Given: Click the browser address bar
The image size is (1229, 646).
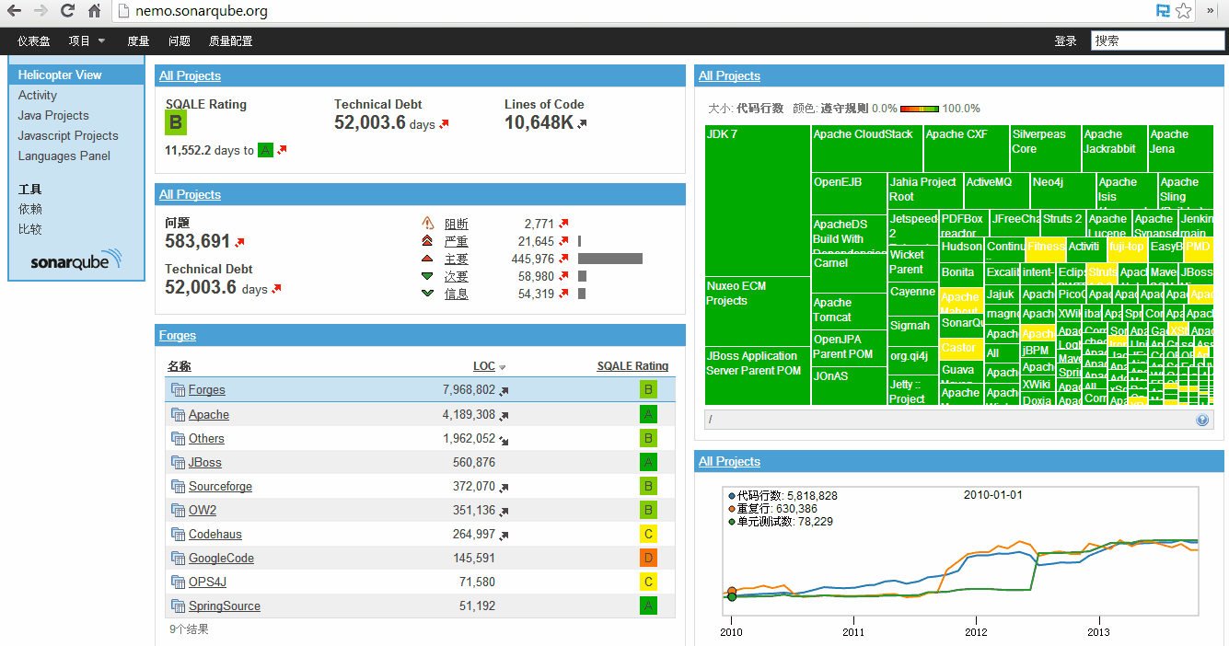Looking at the screenshot, I should coord(635,11).
